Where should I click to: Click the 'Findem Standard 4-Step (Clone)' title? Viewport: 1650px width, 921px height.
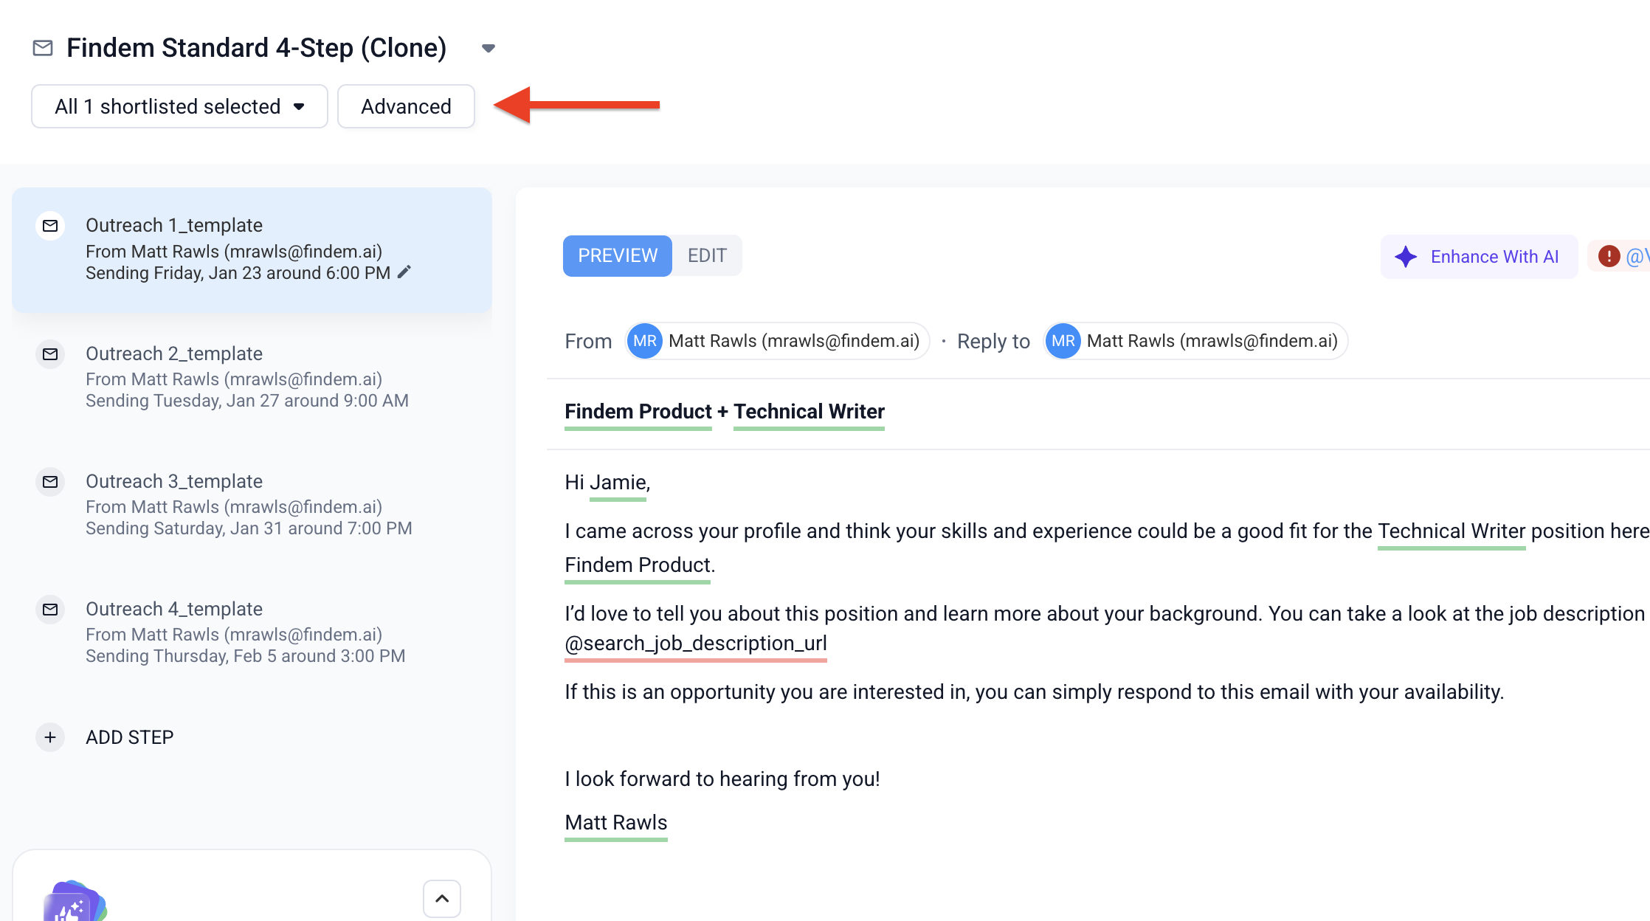(x=257, y=48)
